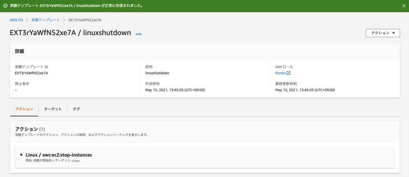Click the アクション (1) section heading
This screenshot has width=409, height=177.
coord(30,129)
